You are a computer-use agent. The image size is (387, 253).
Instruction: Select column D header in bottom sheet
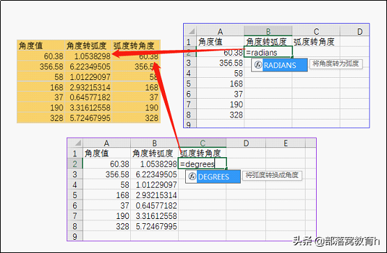pos(246,143)
